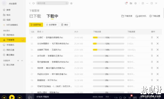Refresh the page with the reload icon

tap(34, 3)
